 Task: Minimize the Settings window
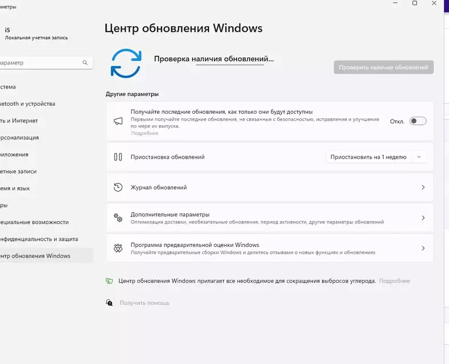(395, 3)
